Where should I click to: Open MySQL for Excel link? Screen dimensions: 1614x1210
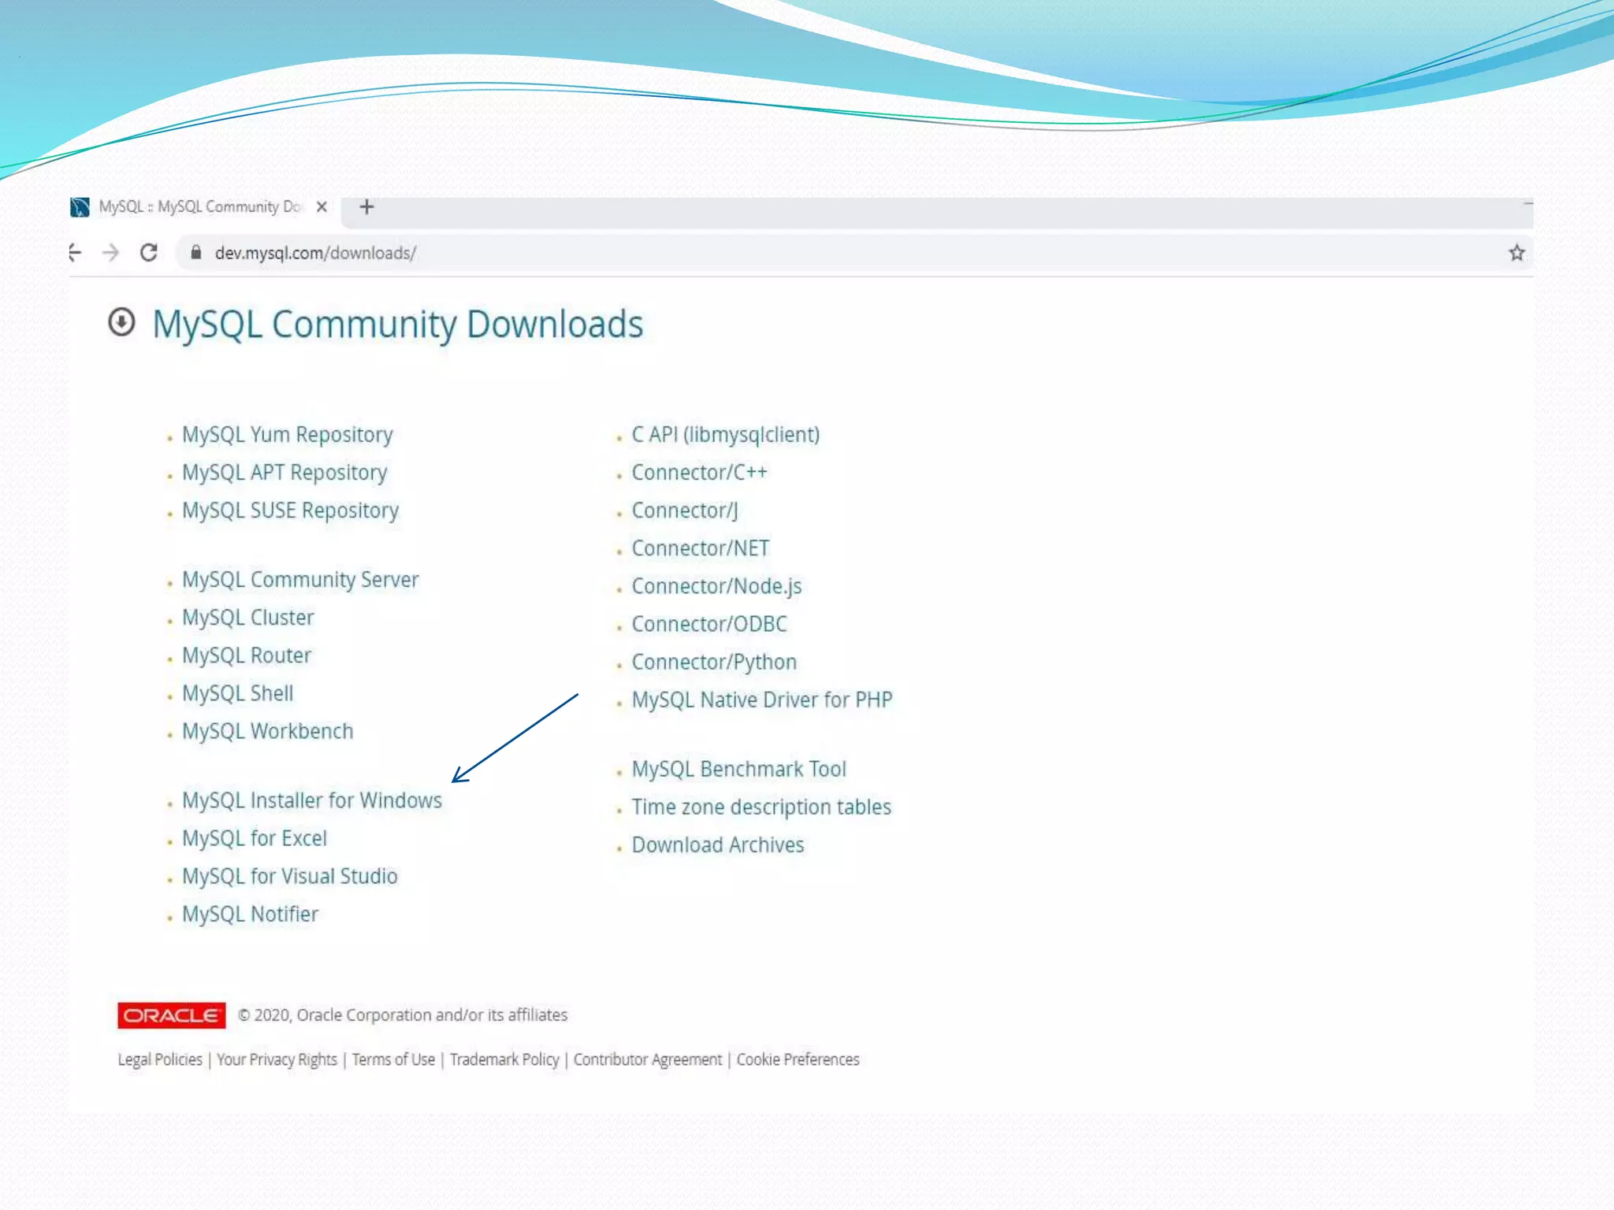click(x=255, y=838)
